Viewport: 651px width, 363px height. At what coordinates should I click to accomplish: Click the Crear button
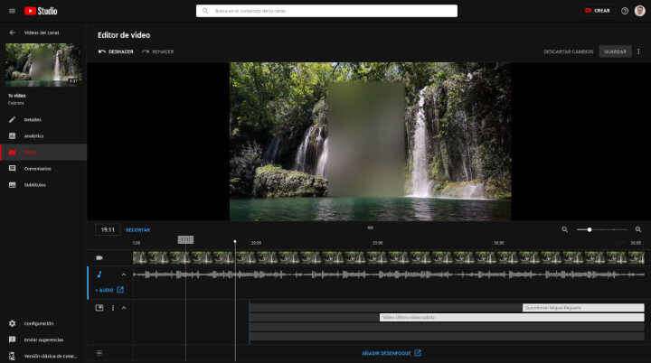click(x=598, y=11)
